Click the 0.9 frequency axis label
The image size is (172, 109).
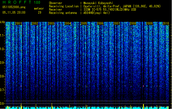(2, 63)
